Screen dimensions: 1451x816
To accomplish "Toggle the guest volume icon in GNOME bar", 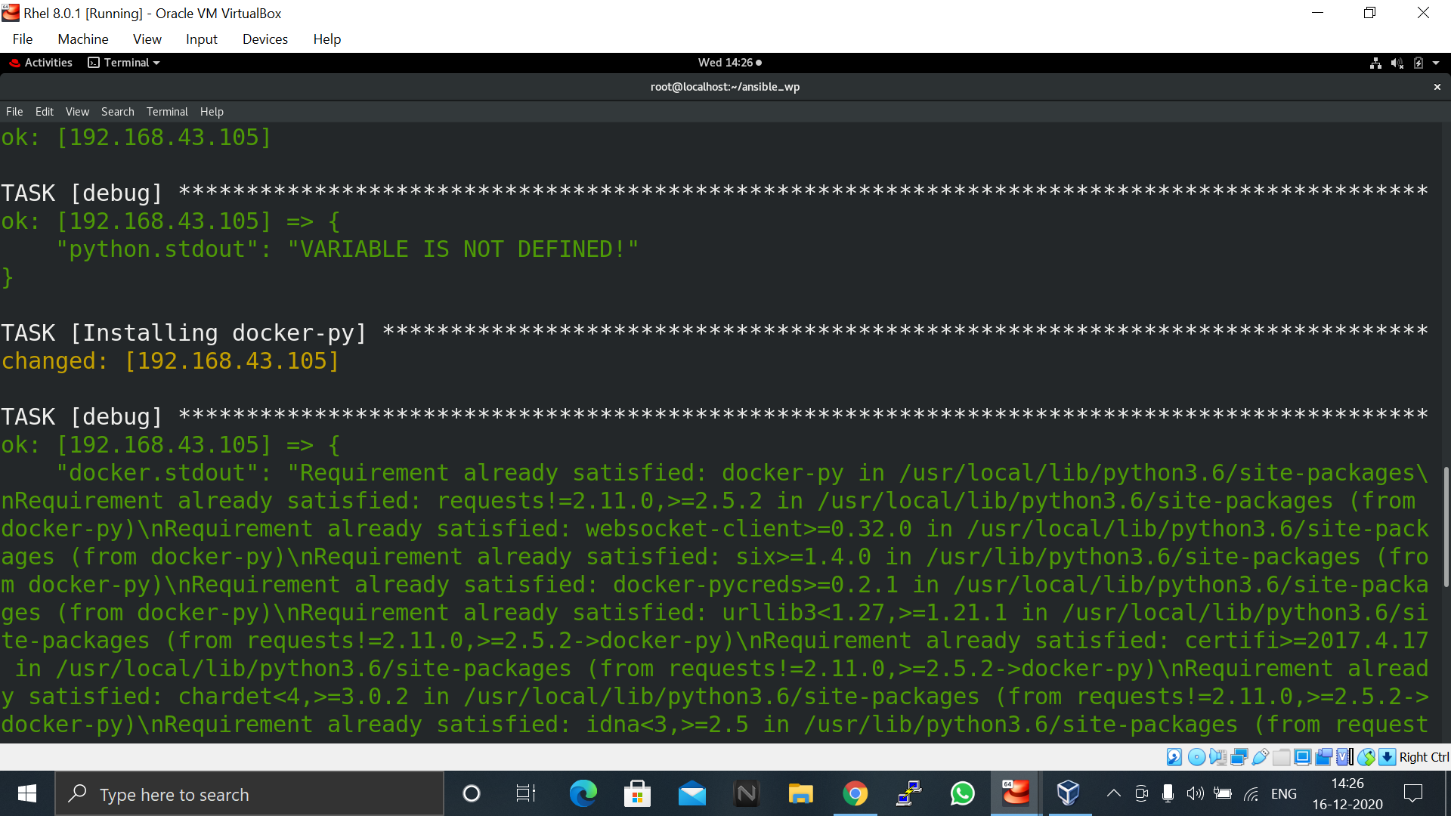I will click(1397, 63).
